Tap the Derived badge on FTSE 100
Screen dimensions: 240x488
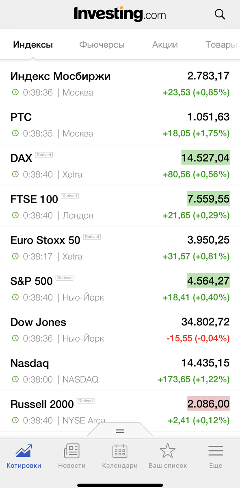[69, 196]
